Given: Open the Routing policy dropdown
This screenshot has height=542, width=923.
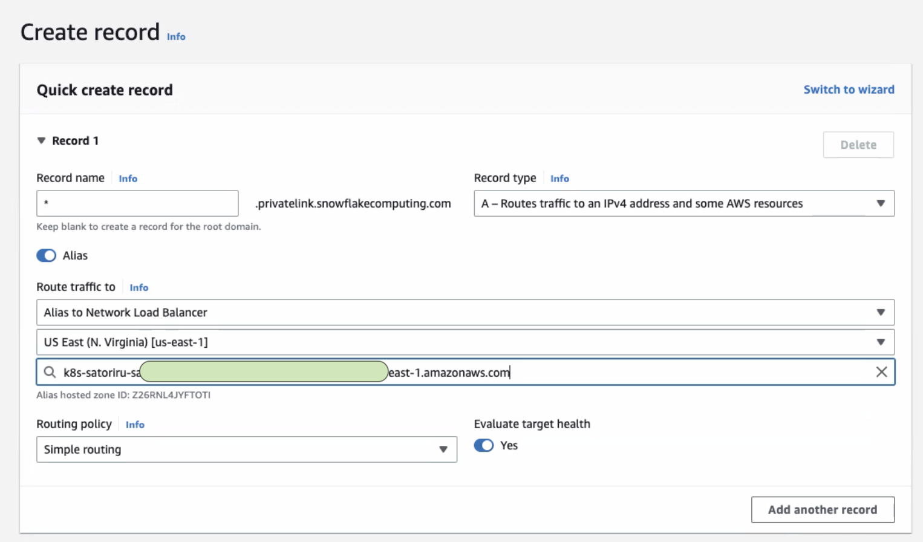Looking at the screenshot, I should point(247,449).
